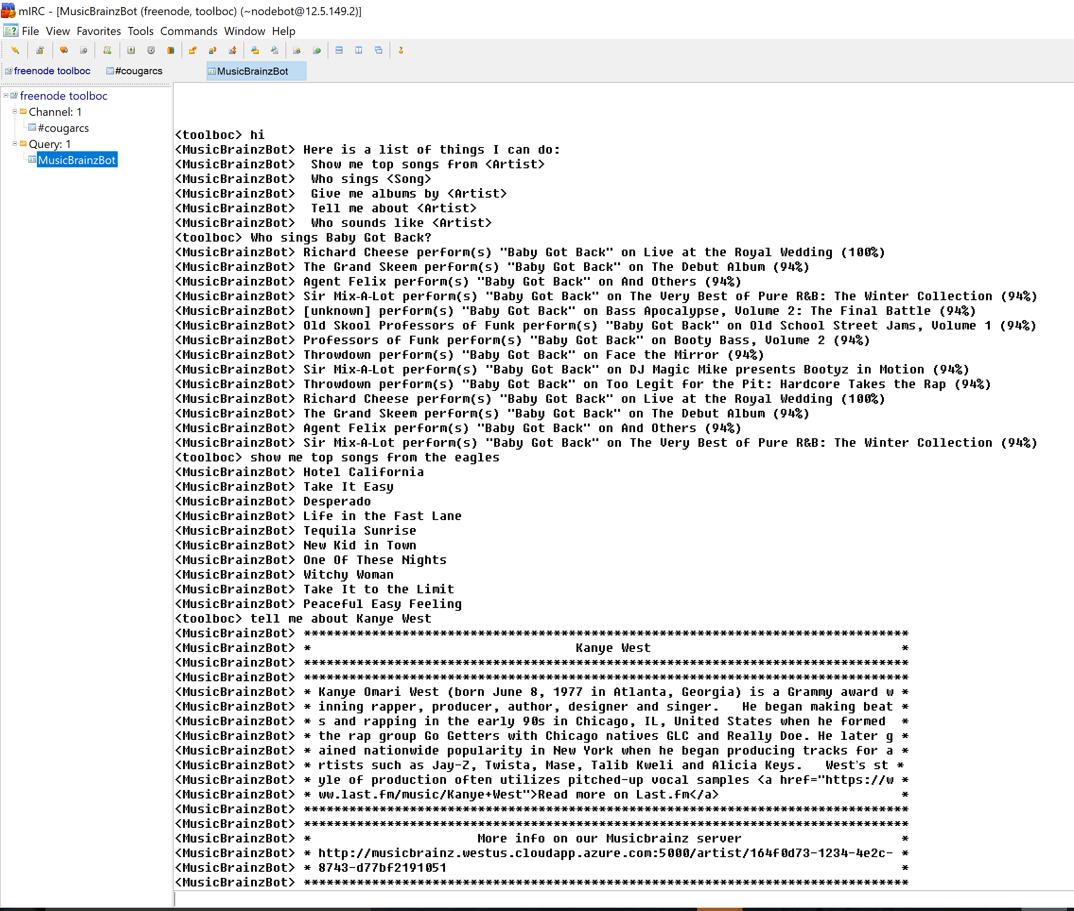Open the Notify List toolbar icon

pyautogui.click(x=297, y=51)
